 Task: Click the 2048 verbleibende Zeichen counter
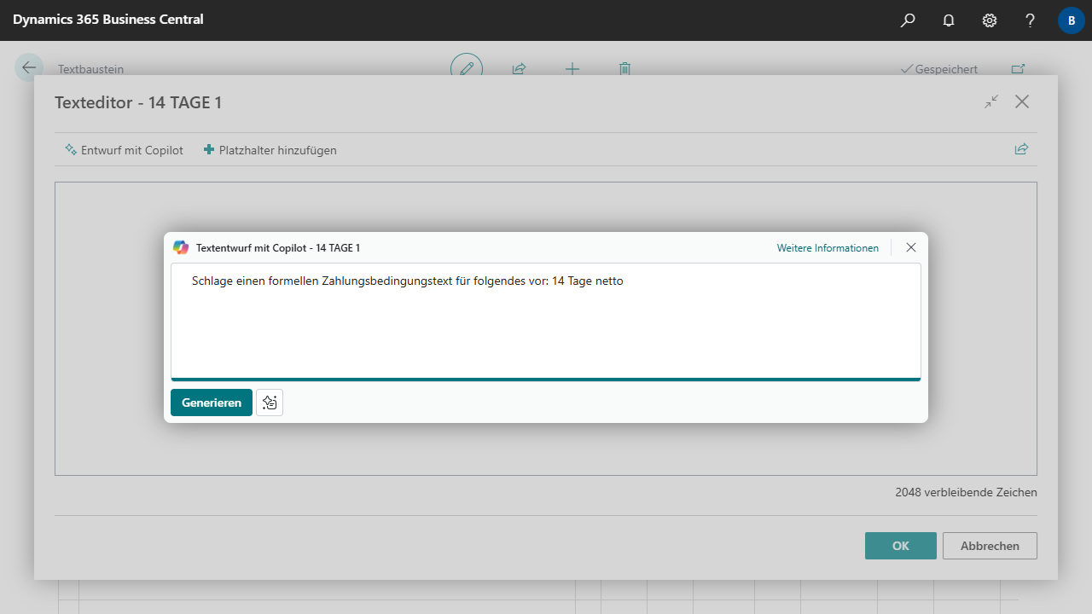click(x=967, y=492)
